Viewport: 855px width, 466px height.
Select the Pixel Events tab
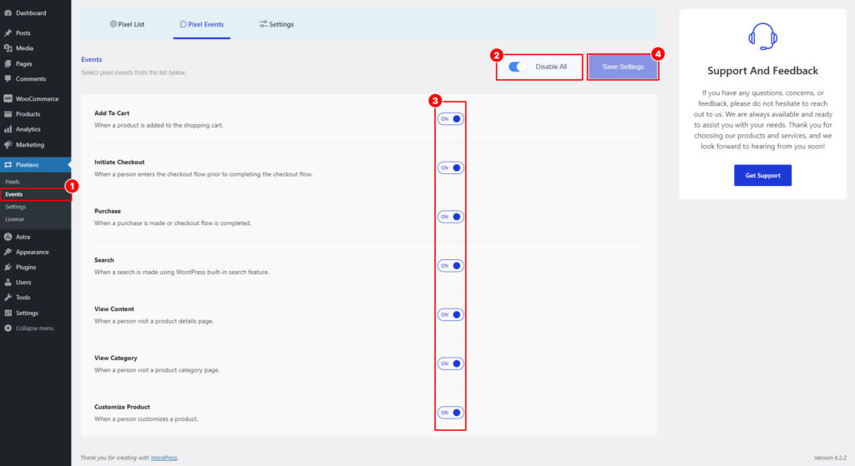[x=202, y=24]
